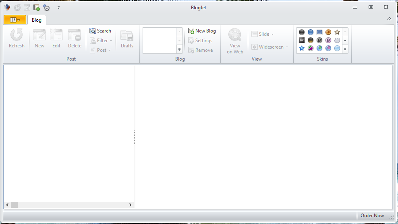398x224 pixels.
Task: Select the blue sphere skin
Action: 311,32
